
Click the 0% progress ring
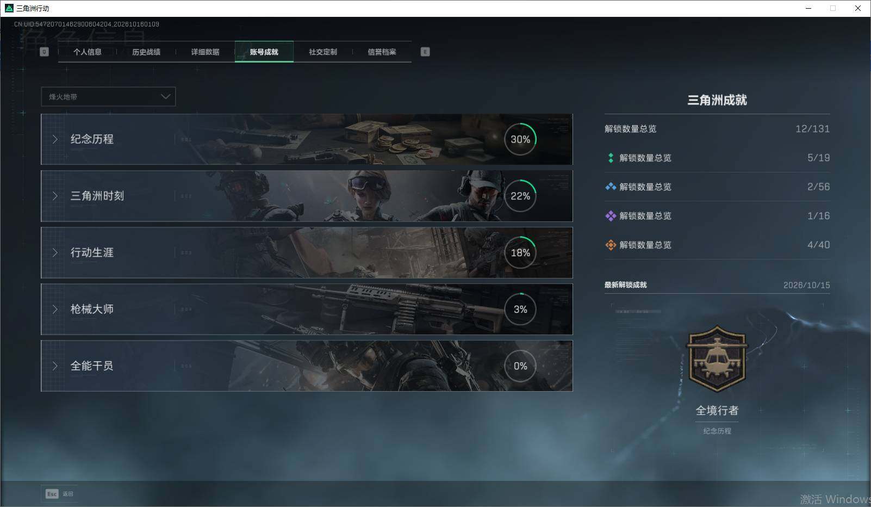pyautogui.click(x=520, y=366)
